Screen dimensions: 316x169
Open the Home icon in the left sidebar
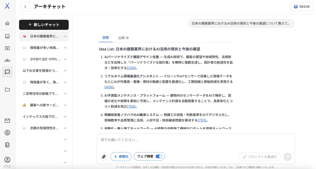tap(7, 23)
